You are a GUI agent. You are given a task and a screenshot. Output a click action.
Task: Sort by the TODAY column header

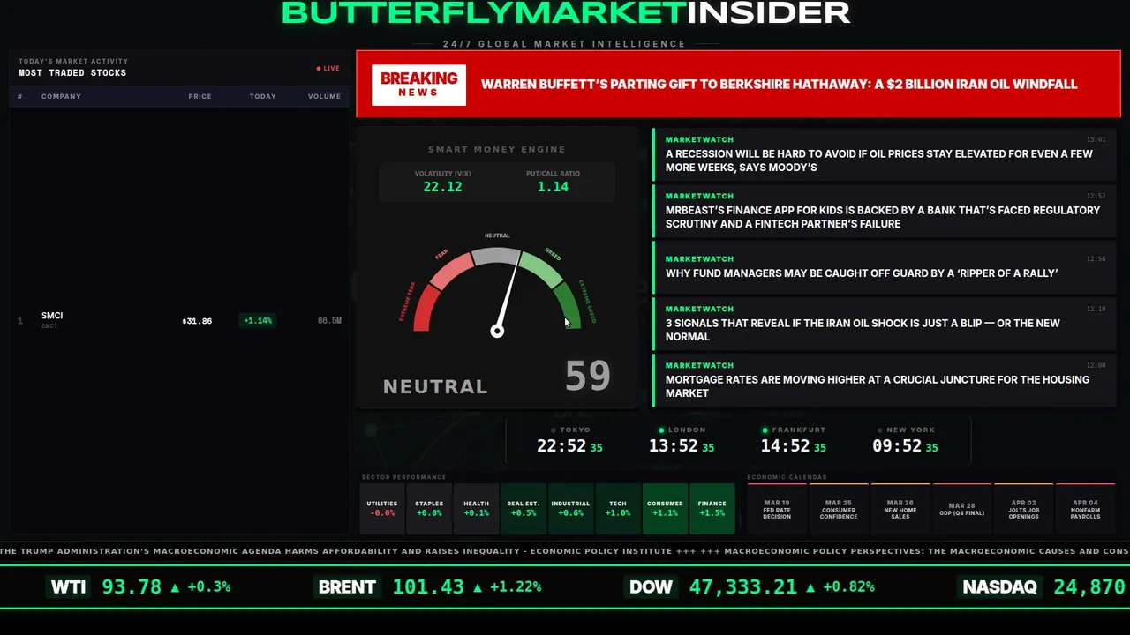[262, 96]
